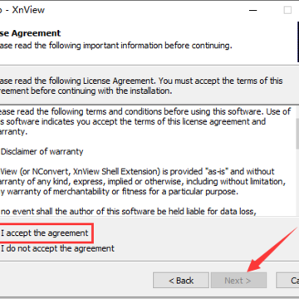Click the license text scrollbar thumb
The image size is (299, 299).
click(x=296, y=134)
